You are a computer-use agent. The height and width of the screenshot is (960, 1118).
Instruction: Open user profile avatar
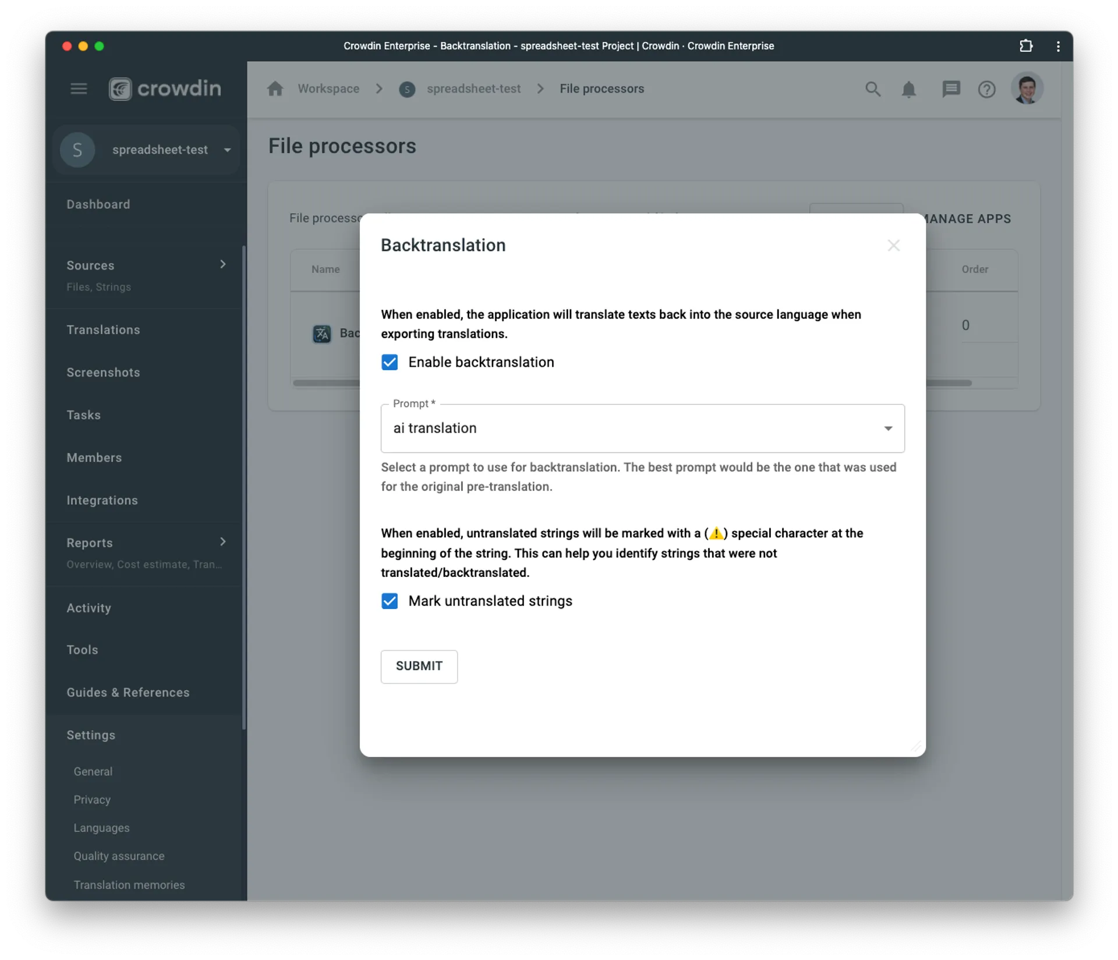[x=1027, y=88]
